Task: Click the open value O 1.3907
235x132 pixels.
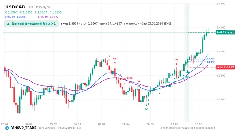Action: click(11, 12)
